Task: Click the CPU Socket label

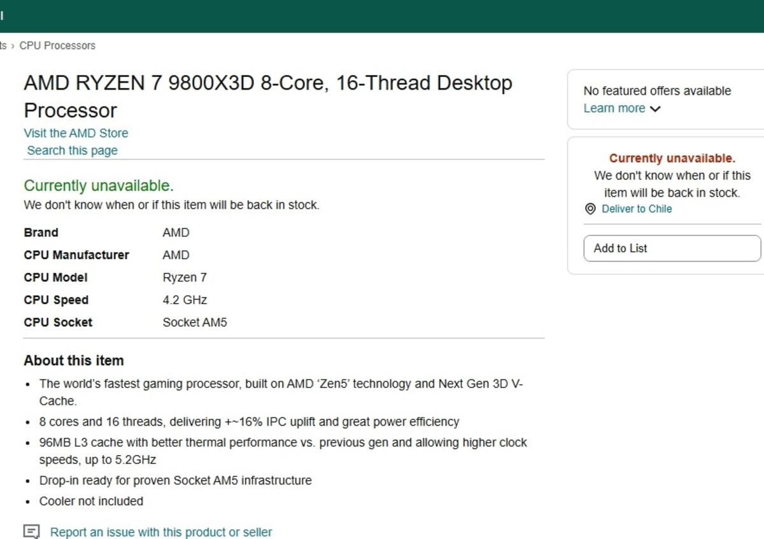Action: (x=58, y=322)
